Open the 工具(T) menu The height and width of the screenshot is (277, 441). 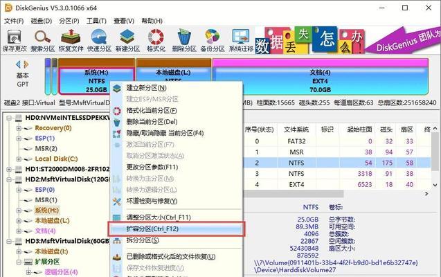(x=96, y=21)
